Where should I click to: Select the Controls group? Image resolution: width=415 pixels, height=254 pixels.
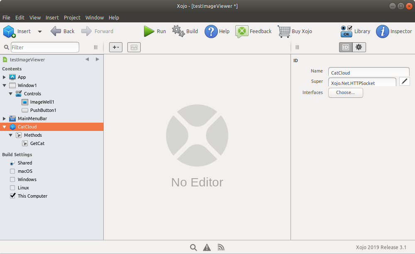[x=32, y=94]
